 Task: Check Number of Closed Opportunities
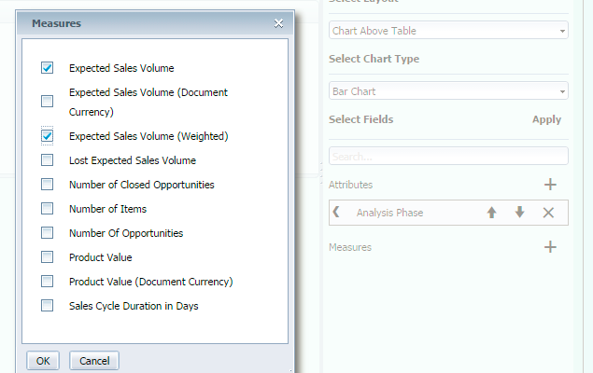click(47, 185)
